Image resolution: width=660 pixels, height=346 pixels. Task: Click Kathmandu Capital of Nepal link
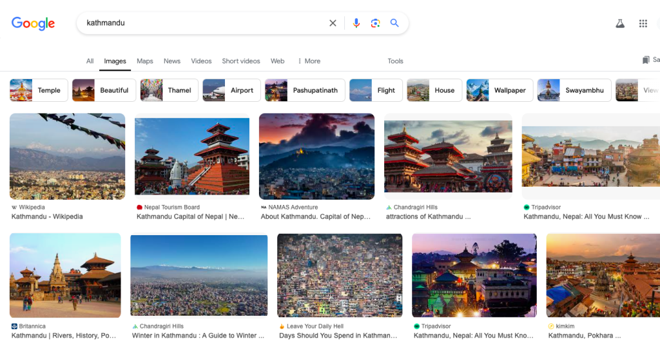pos(190,216)
